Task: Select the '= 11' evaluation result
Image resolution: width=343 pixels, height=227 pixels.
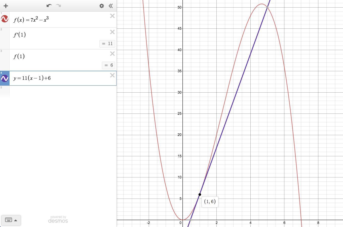Action: coord(107,44)
